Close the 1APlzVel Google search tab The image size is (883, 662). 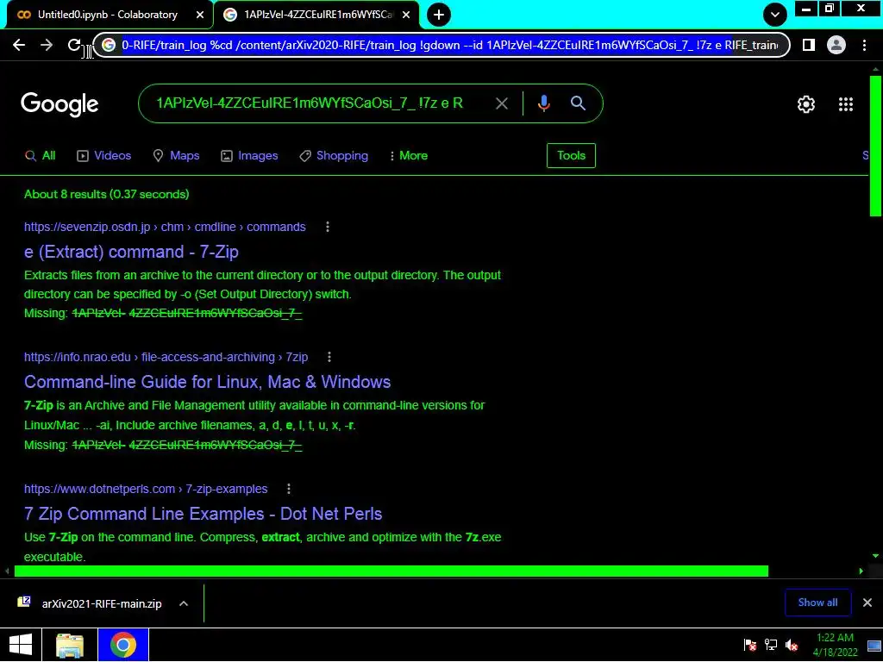406,15
